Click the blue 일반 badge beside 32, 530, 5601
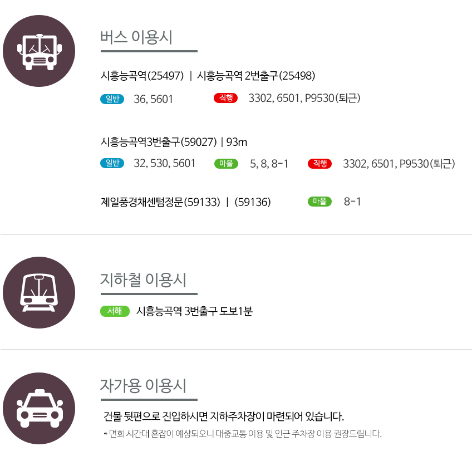This screenshot has width=472, height=451. click(x=112, y=163)
